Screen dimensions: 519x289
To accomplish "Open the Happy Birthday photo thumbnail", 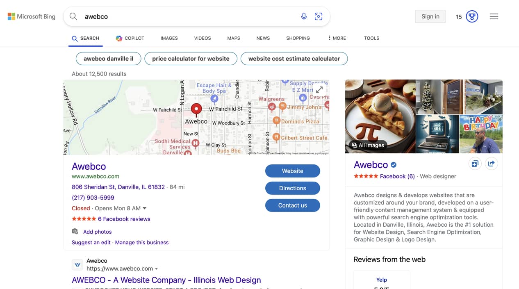I will [481, 134].
